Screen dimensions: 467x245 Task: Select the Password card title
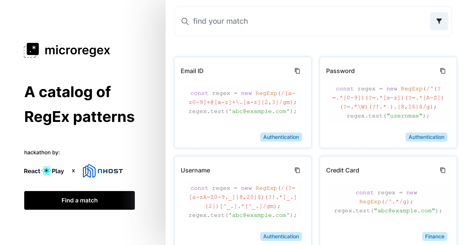click(340, 71)
